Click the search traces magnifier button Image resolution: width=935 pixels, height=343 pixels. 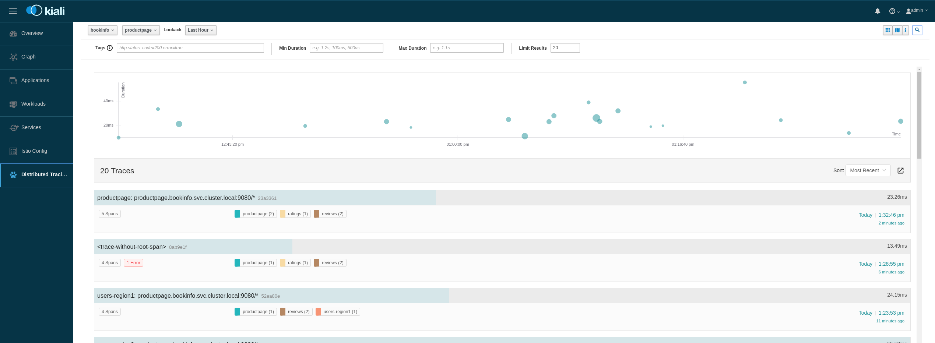pyautogui.click(x=917, y=30)
